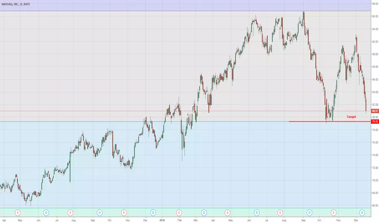Screen dimensions: 379x223
Task: Open the D dividend marker after December 2017
Action: pyautogui.click(x=153, y=212)
